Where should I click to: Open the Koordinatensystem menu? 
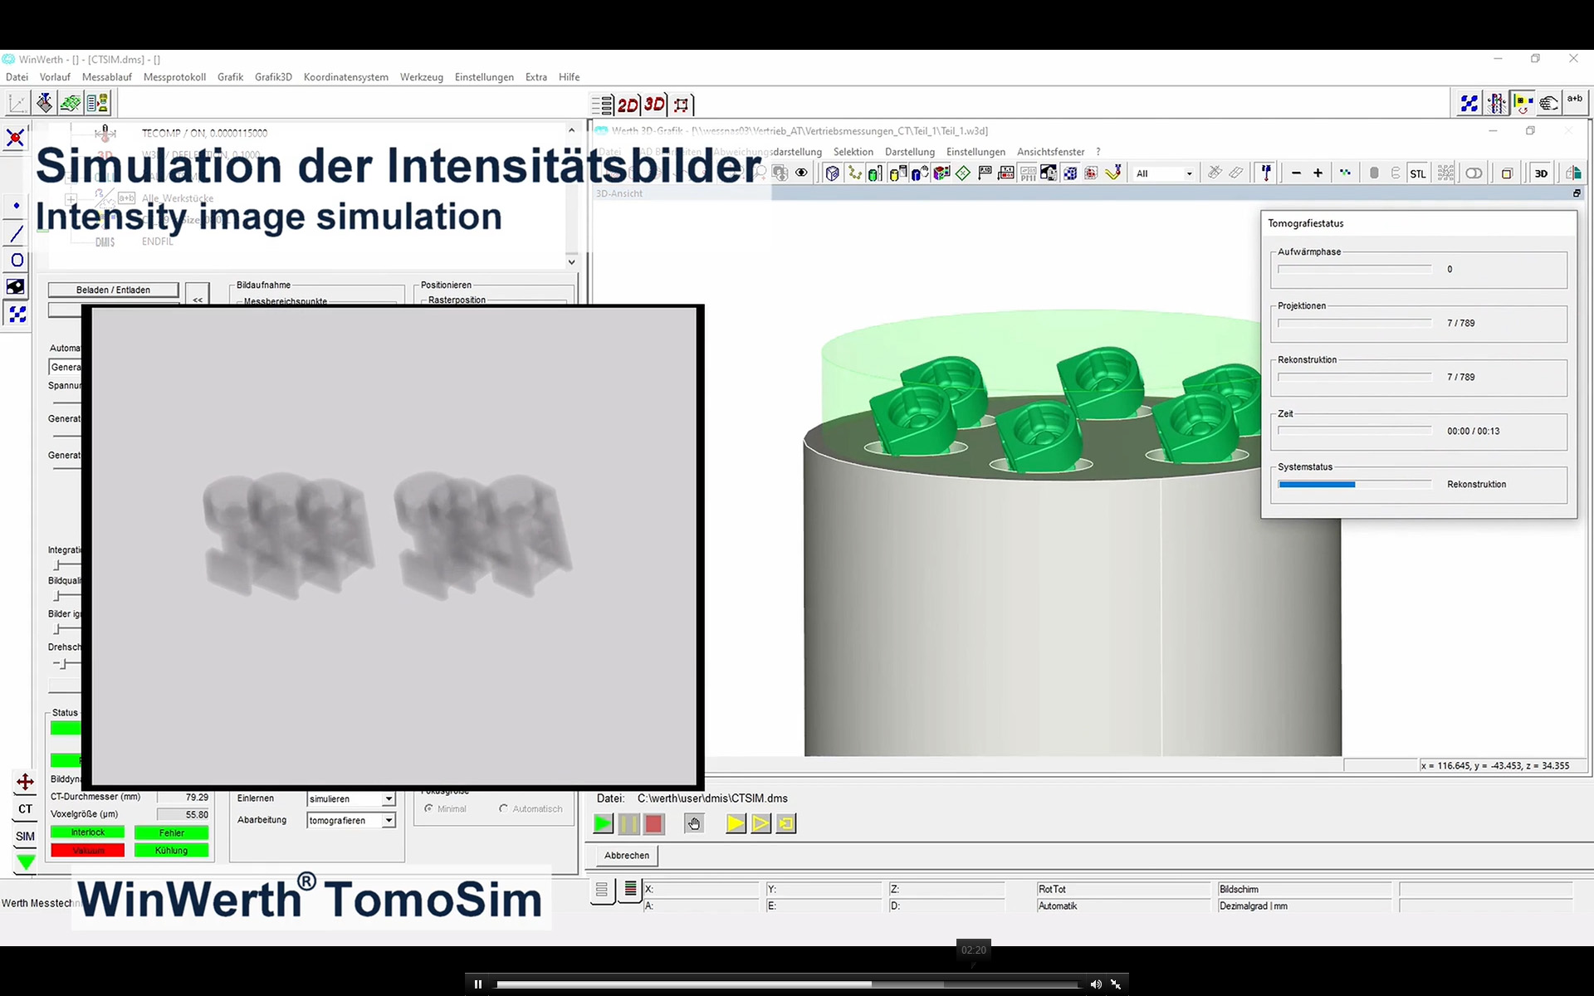point(346,77)
